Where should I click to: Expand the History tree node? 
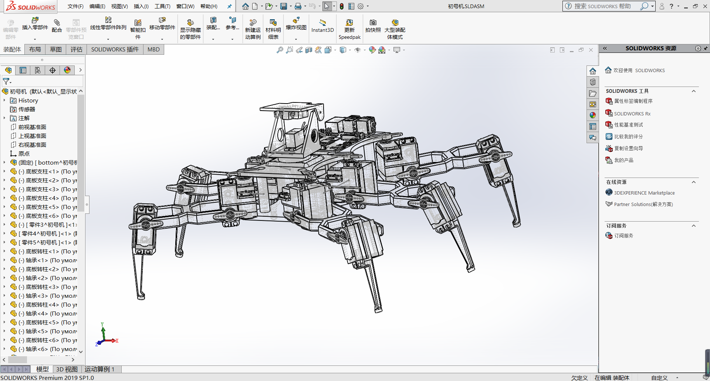(4, 100)
